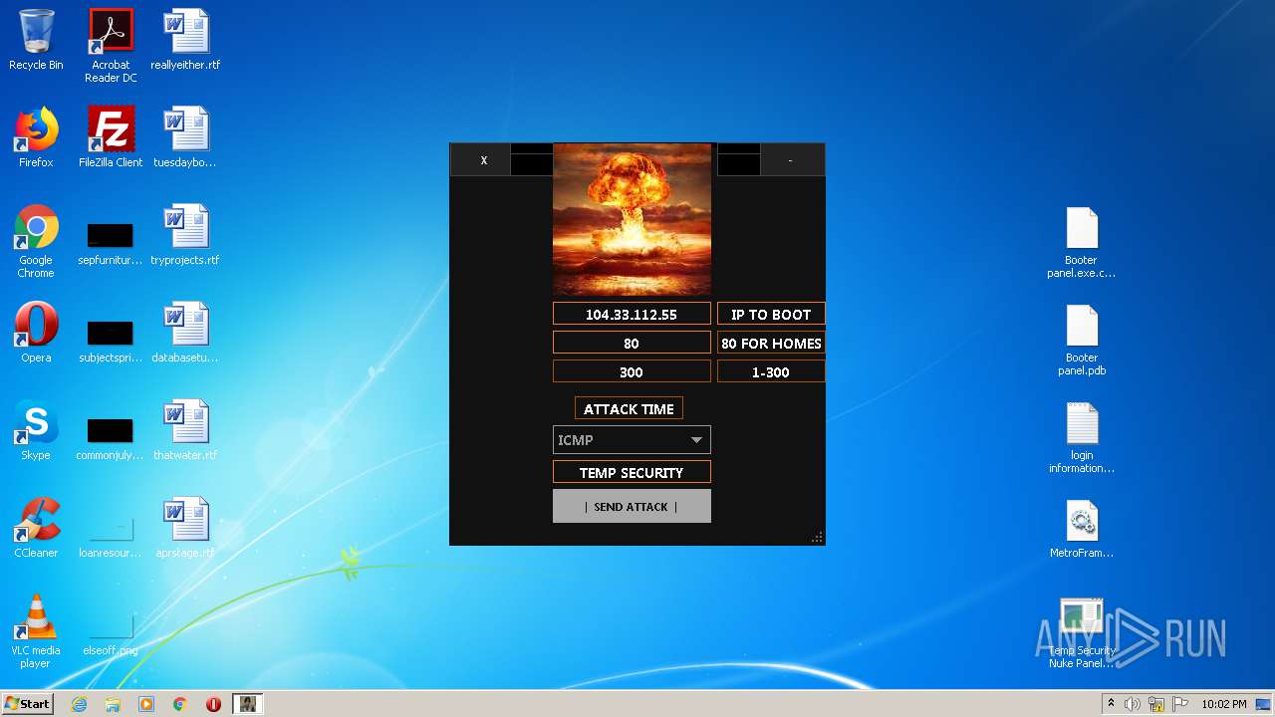Select the databasetu... document icon
1275x717 pixels.
click(185, 333)
